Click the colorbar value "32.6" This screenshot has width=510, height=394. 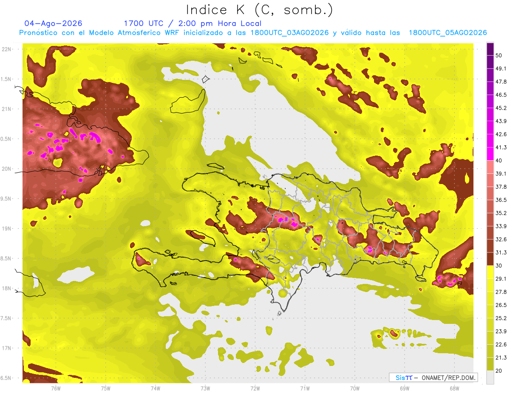point(501,239)
